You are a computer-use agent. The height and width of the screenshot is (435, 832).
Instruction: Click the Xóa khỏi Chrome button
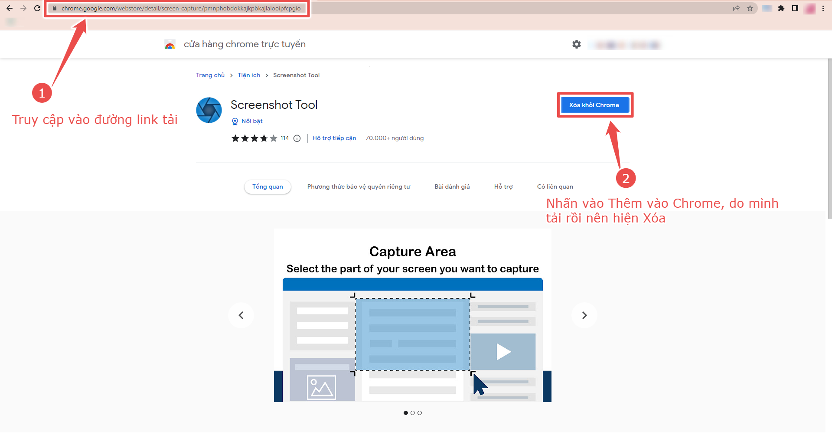click(594, 105)
